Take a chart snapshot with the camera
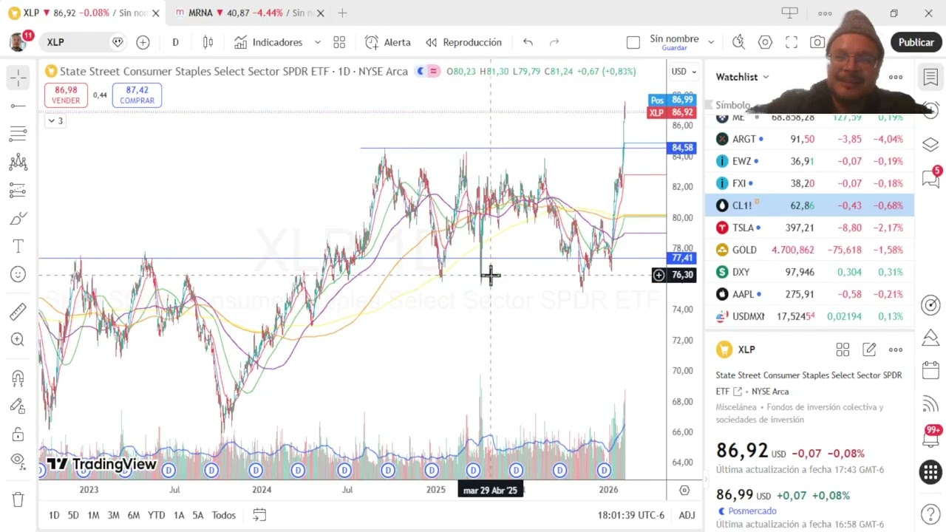 817,42
